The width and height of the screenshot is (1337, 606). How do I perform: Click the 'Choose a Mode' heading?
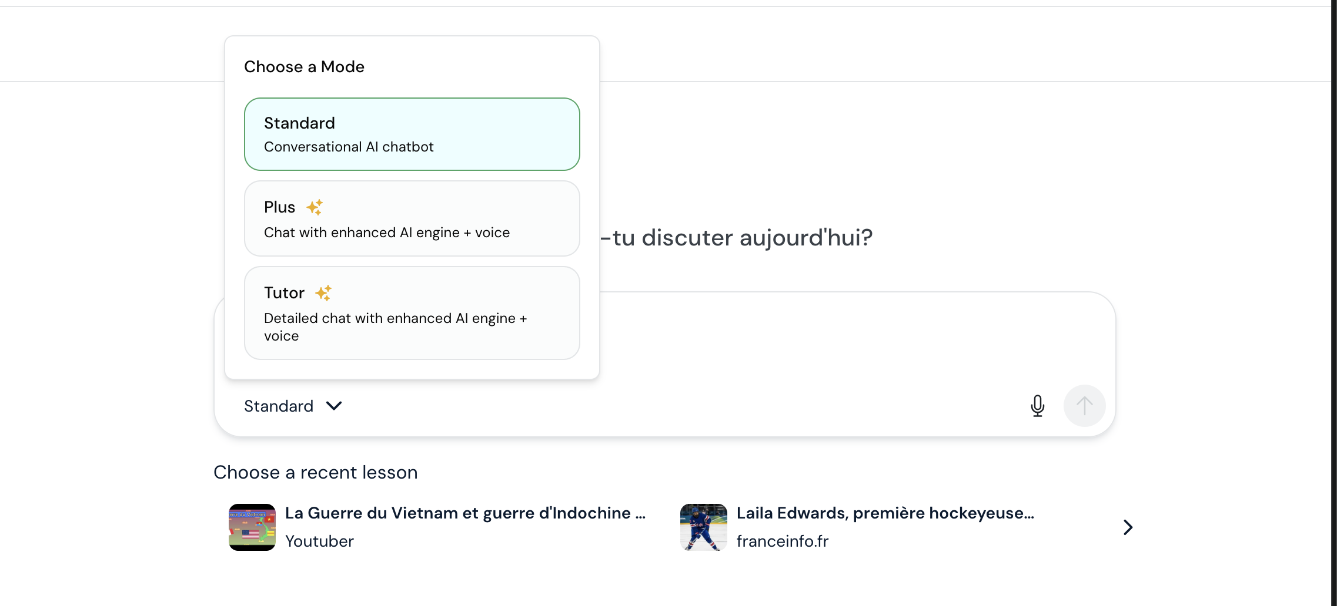click(304, 67)
